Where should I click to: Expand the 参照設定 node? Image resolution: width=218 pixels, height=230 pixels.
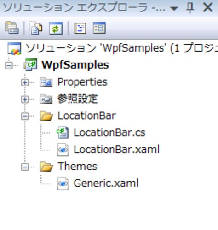click(x=25, y=99)
